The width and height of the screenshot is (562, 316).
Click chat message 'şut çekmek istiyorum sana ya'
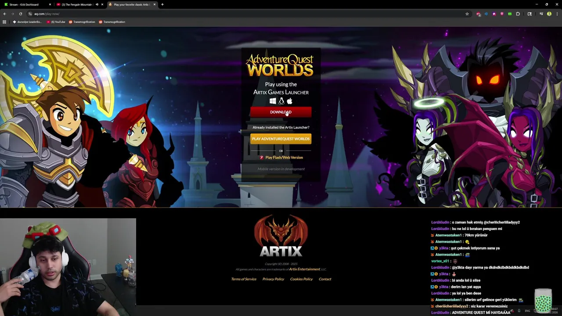[474, 248]
